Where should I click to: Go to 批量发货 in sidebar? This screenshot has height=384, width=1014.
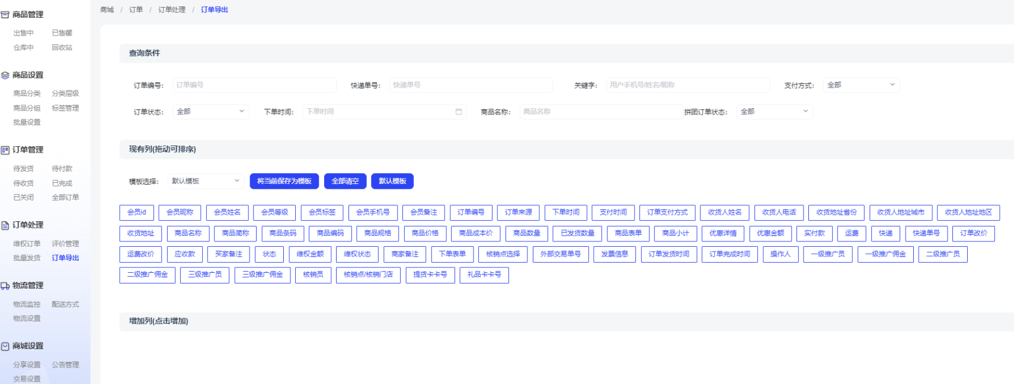[x=27, y=258]
